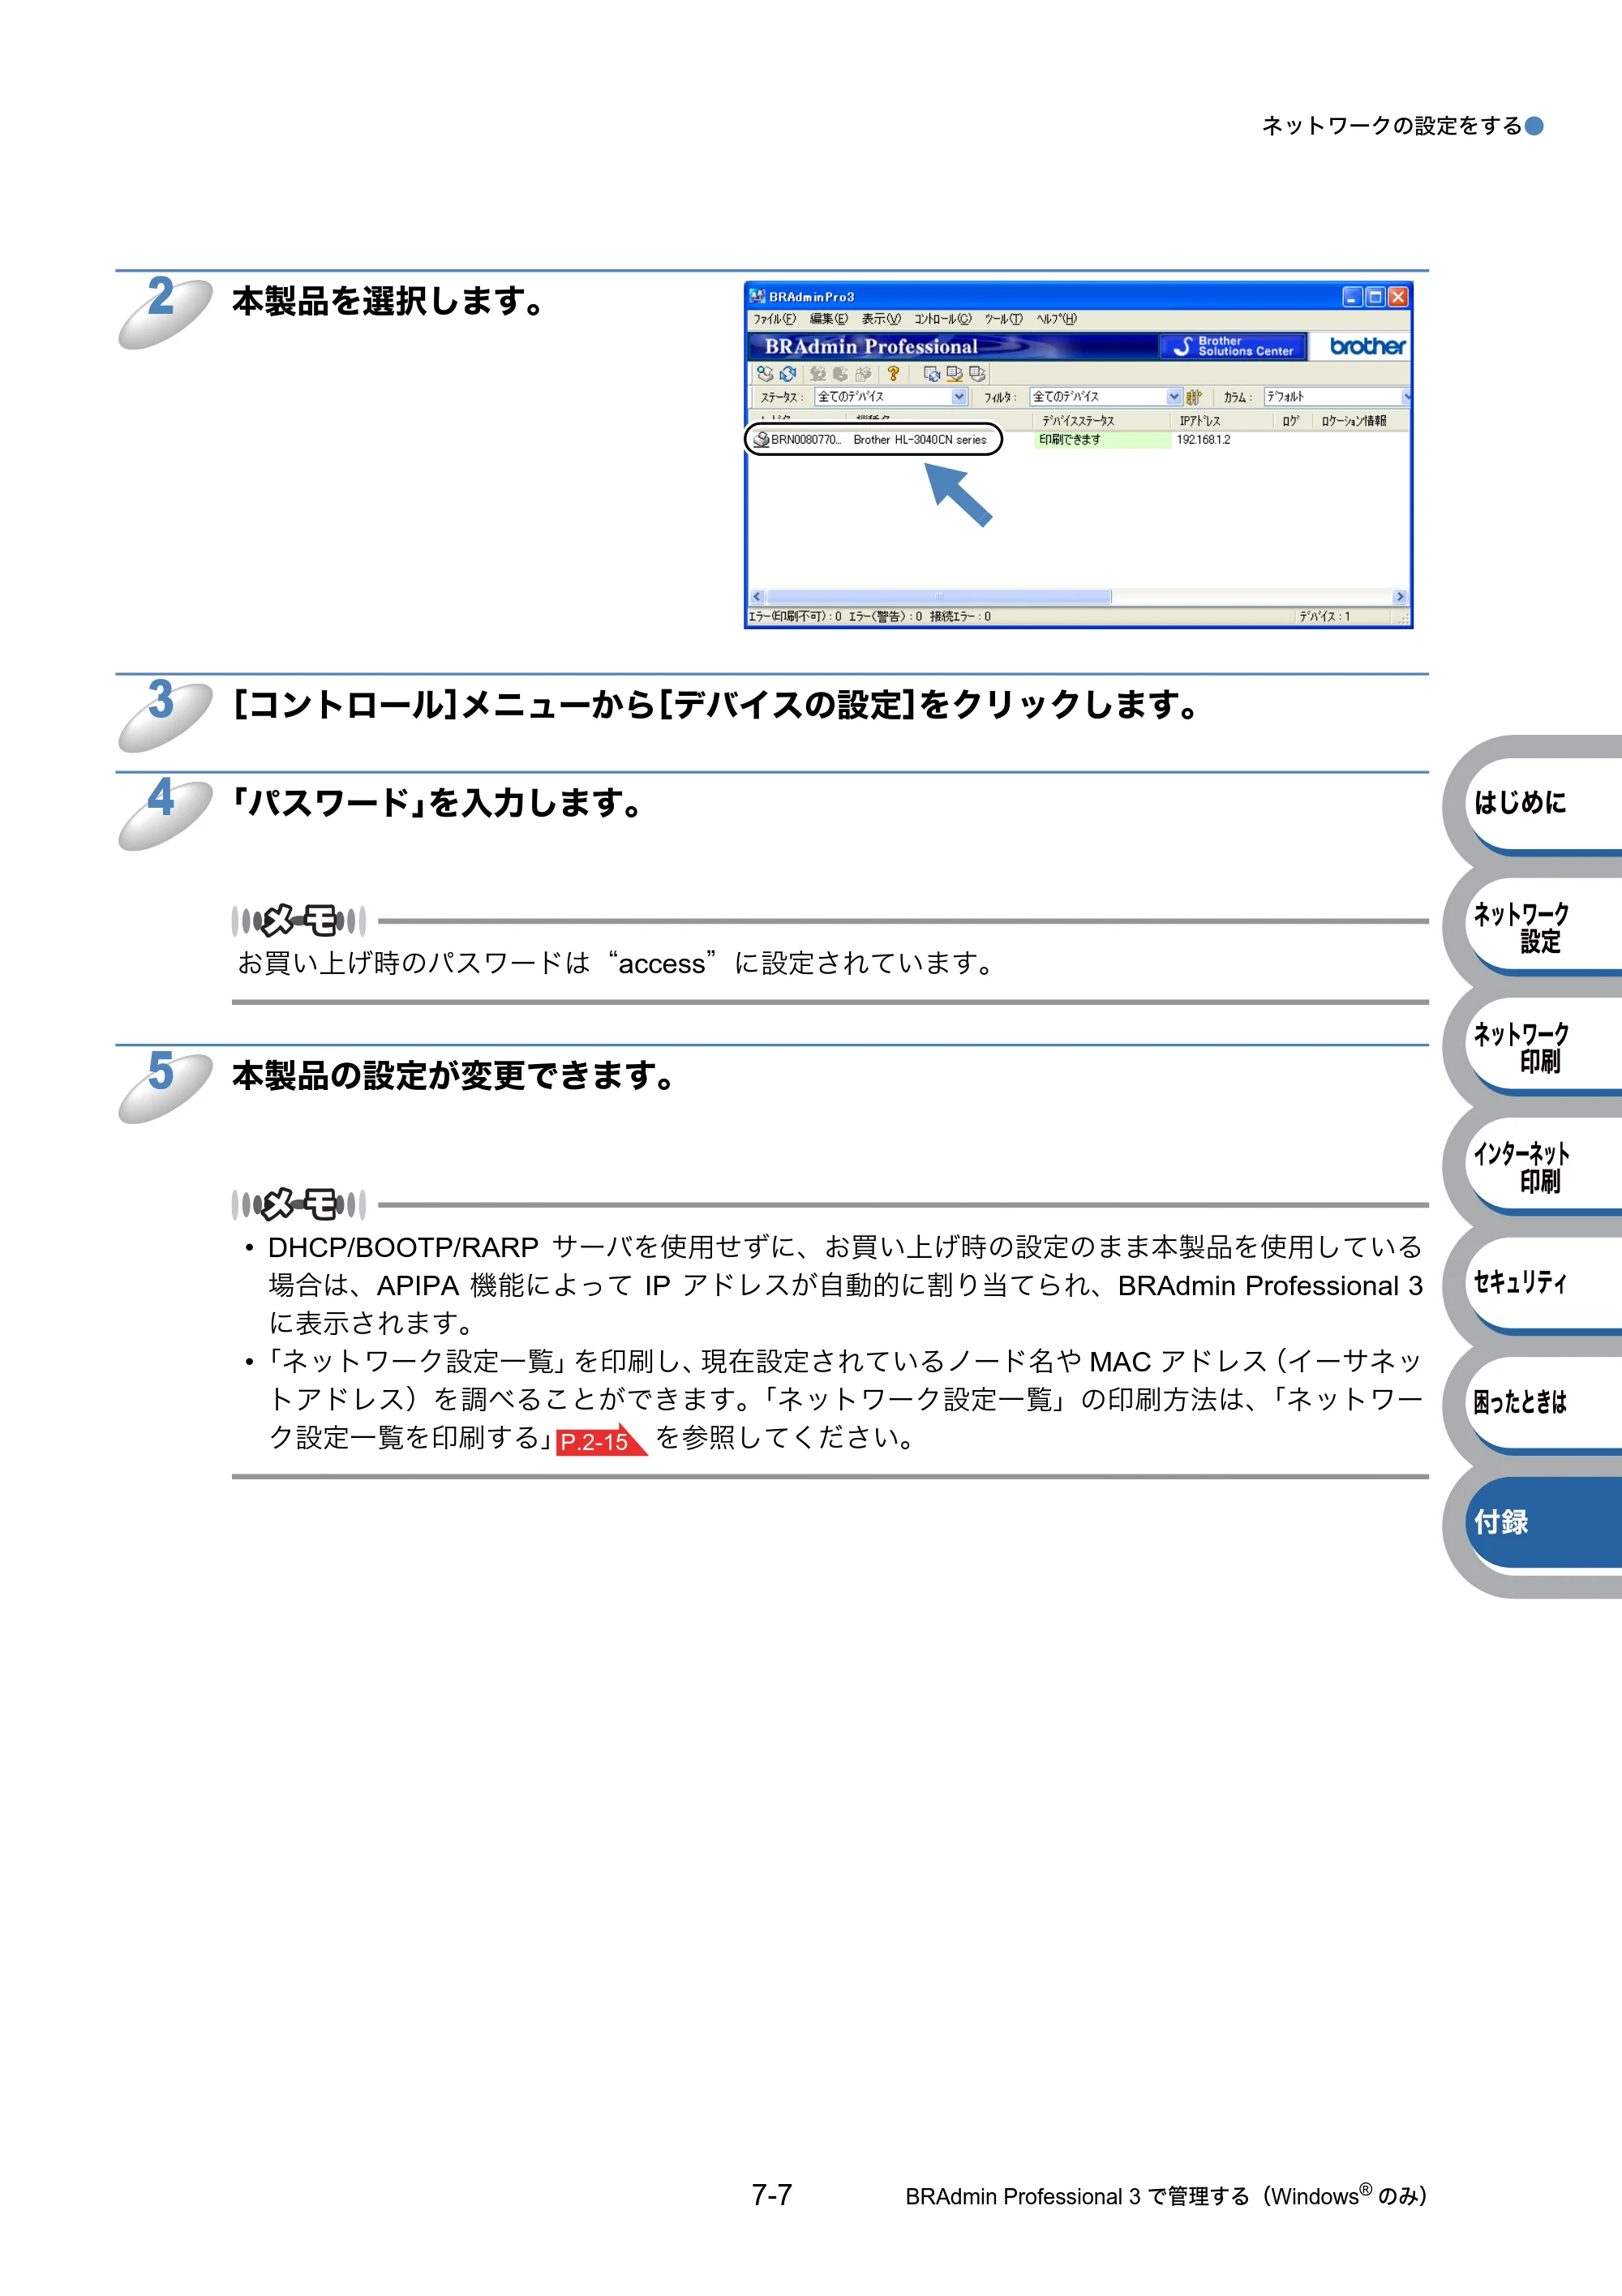This screenshot has height=2296, width=1622.
Task: Click the left arrow of the horizontal scrollbar
Action: [x=757, y=597]
